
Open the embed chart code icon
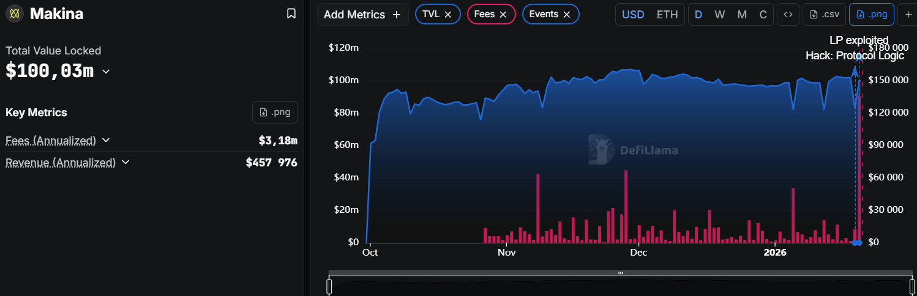click(x=788, y=15)
